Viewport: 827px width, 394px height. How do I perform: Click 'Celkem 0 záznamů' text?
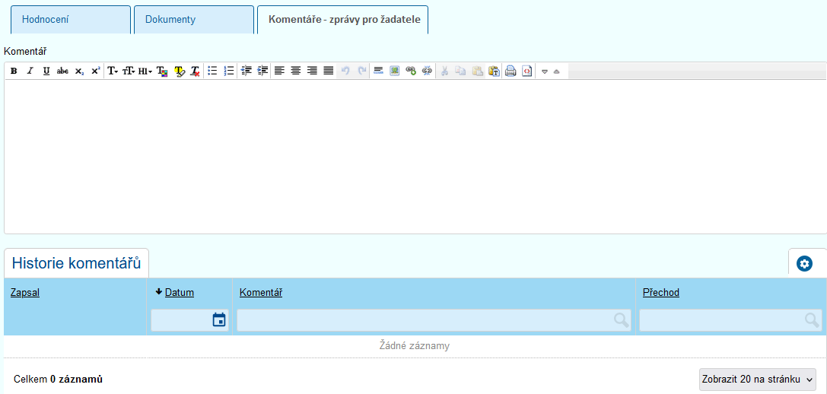coord(58,380)
